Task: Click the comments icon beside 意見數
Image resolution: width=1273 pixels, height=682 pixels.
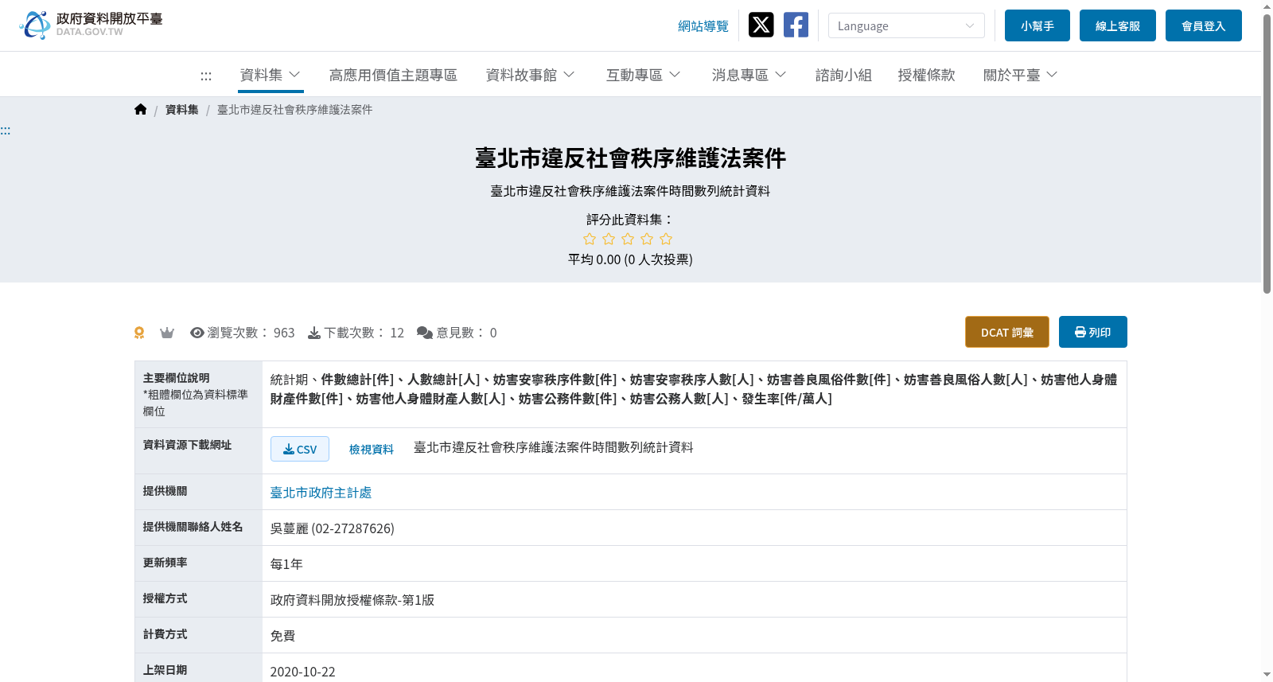Action: coord(425,333)
